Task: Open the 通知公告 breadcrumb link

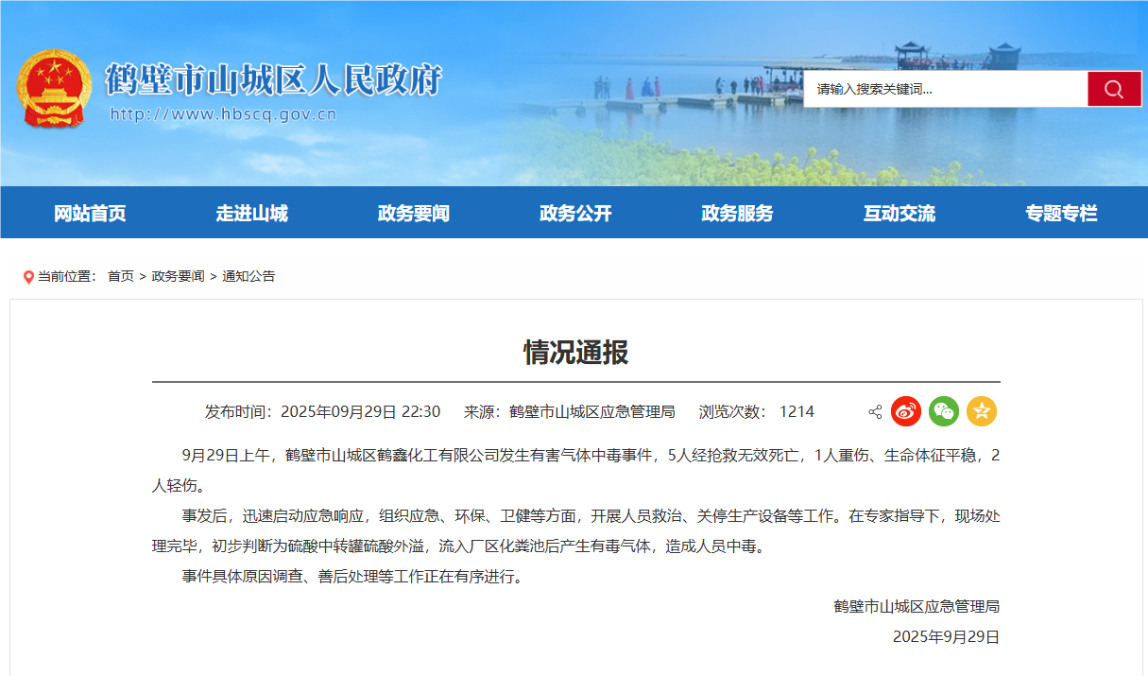Action: coord(248,276)
